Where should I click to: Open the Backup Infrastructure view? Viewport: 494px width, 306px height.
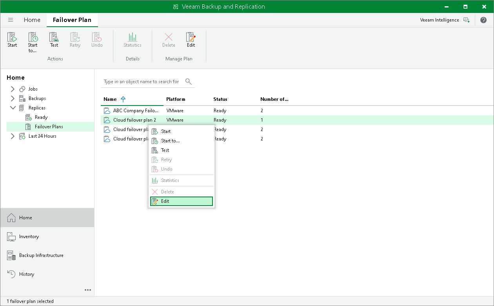click(x=47, y=255)
